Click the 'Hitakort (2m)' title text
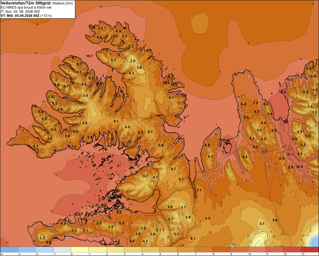Image resolution: width=319 pixels, height=256 pixels. 63,3
